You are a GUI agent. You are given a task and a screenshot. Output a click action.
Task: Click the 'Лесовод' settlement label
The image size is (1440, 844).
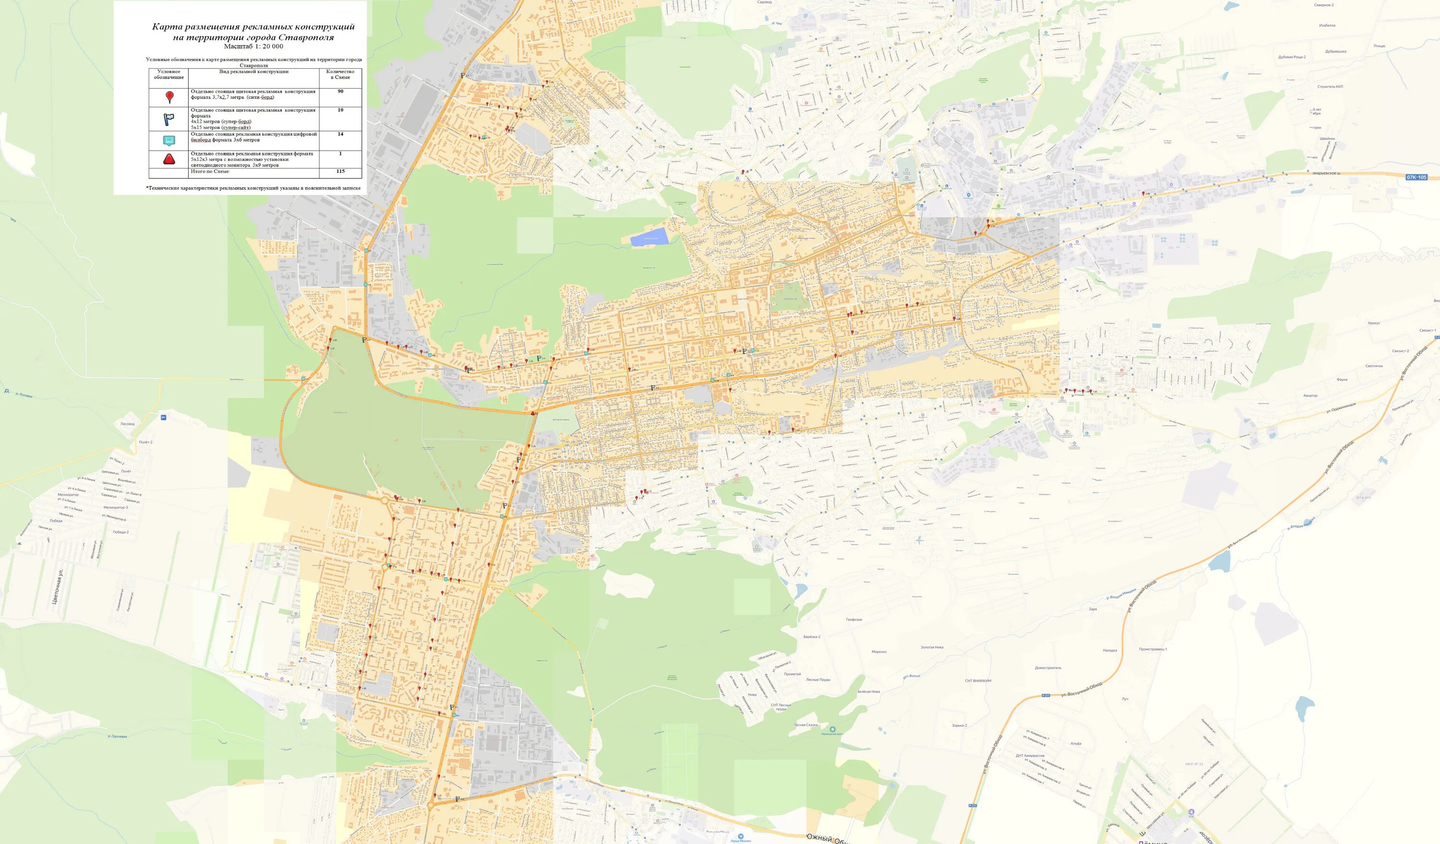click(x=128, y=424)
